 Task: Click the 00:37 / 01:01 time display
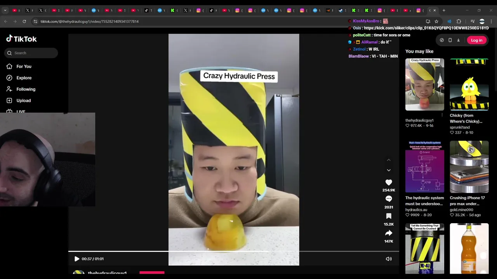point(92,259)
